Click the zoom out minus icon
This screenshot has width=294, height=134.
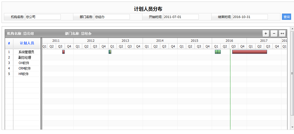[274, 33]
